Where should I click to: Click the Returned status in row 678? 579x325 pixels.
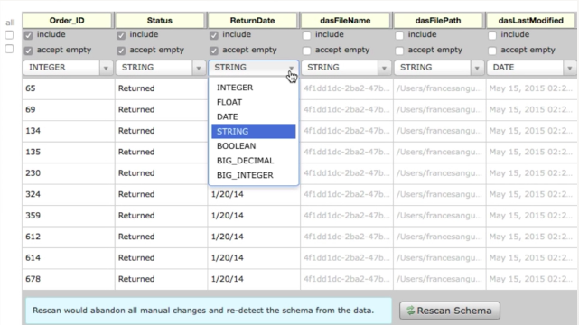click(x=136, y=279)
